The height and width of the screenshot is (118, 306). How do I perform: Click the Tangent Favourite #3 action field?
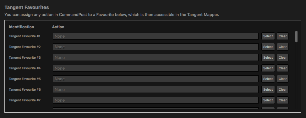[x=156, y=57]
